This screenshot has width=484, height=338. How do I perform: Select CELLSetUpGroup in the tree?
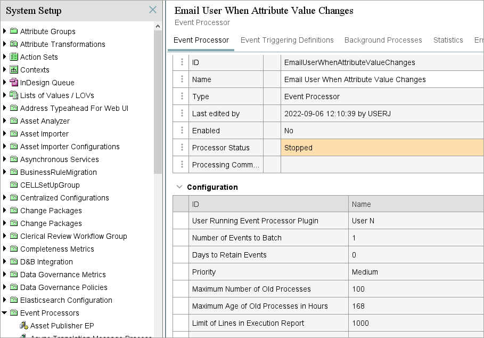tap(50, 185)
